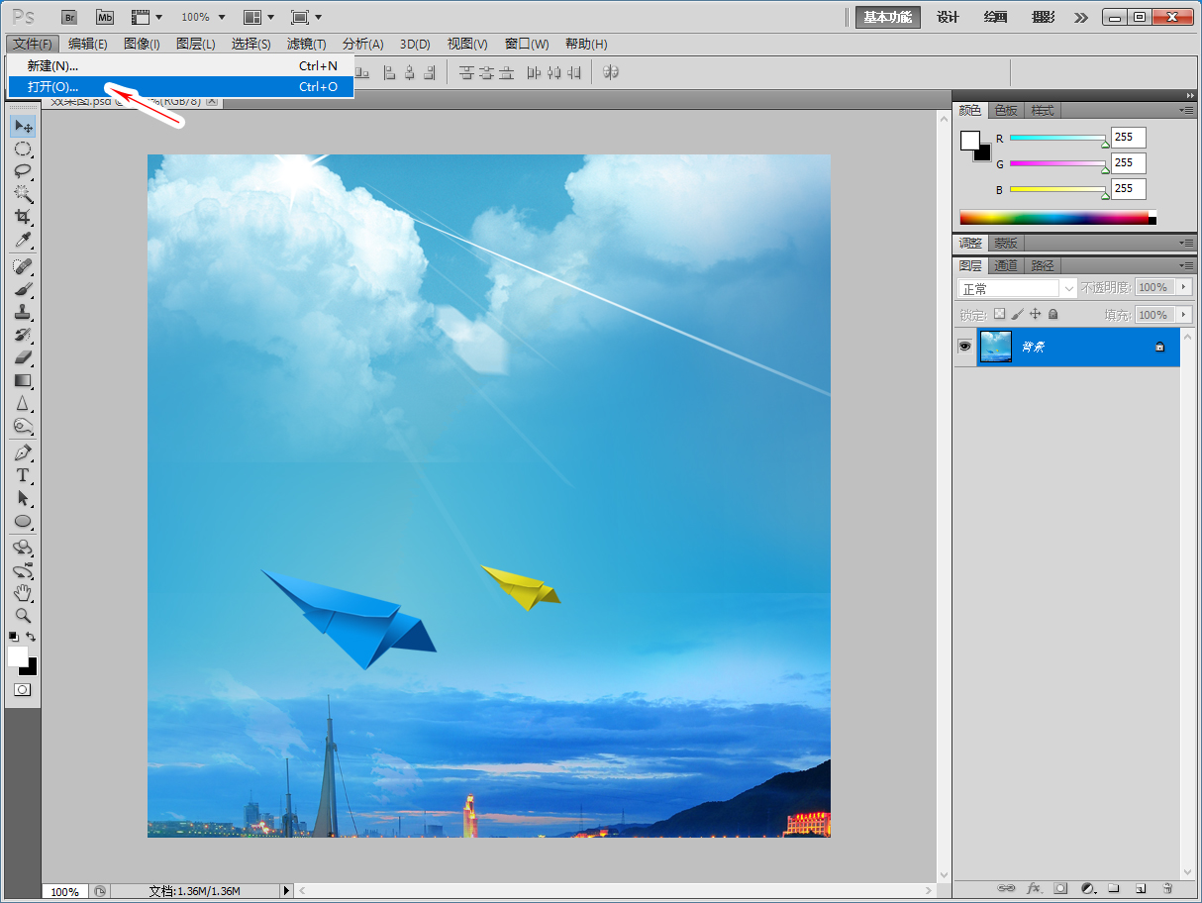Select the History Brush tool
This screenshot has width=1202, height=903.
click(23, 335)
